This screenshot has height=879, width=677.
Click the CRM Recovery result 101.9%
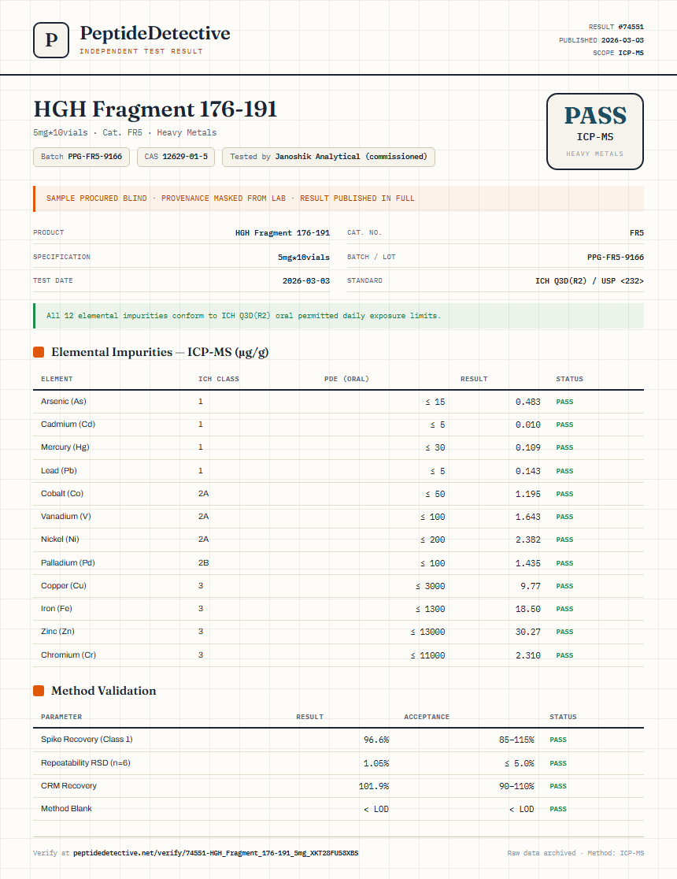(374, 787)
